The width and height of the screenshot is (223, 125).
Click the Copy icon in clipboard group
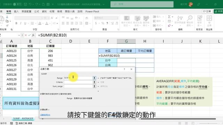point(7,21)
